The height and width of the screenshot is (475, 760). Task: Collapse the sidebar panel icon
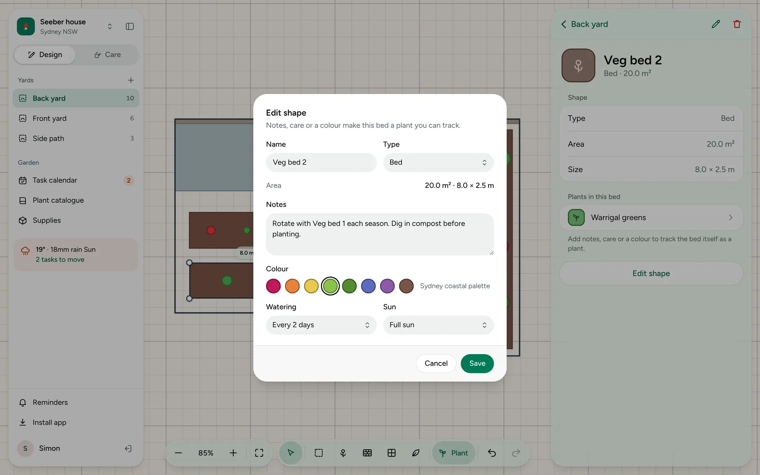click(x=130, y=27)
